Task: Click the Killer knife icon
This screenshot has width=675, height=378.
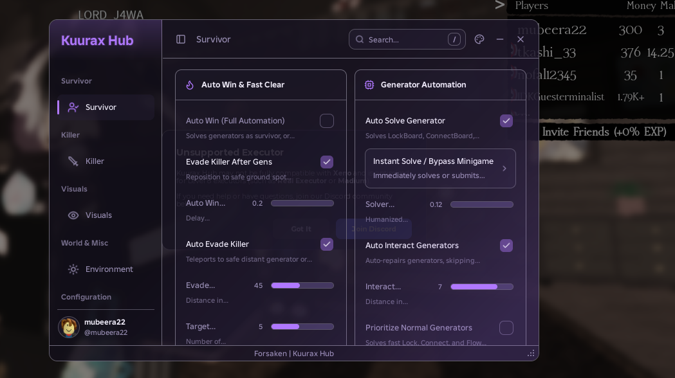Action: tap(73, 161)
